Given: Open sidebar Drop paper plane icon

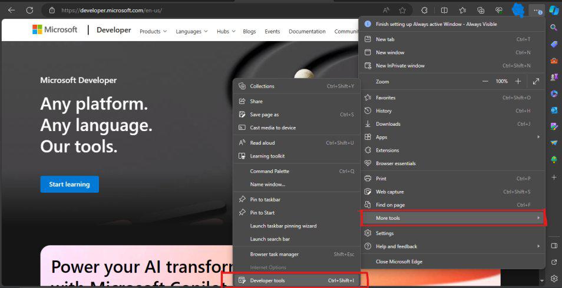Looking at the screenshot, I should 554,143.
